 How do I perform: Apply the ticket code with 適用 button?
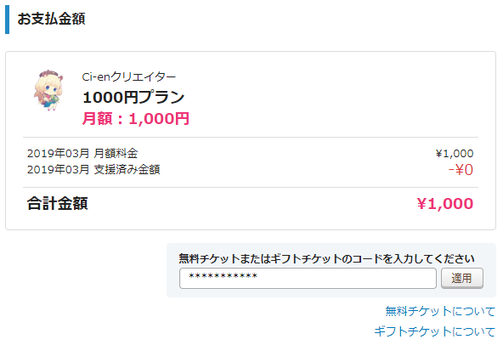point(462,278)
